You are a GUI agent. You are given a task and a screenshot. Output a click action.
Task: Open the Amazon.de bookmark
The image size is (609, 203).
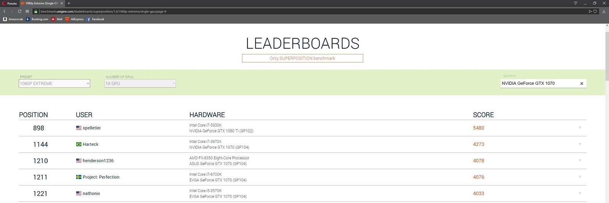click(13, 19)
